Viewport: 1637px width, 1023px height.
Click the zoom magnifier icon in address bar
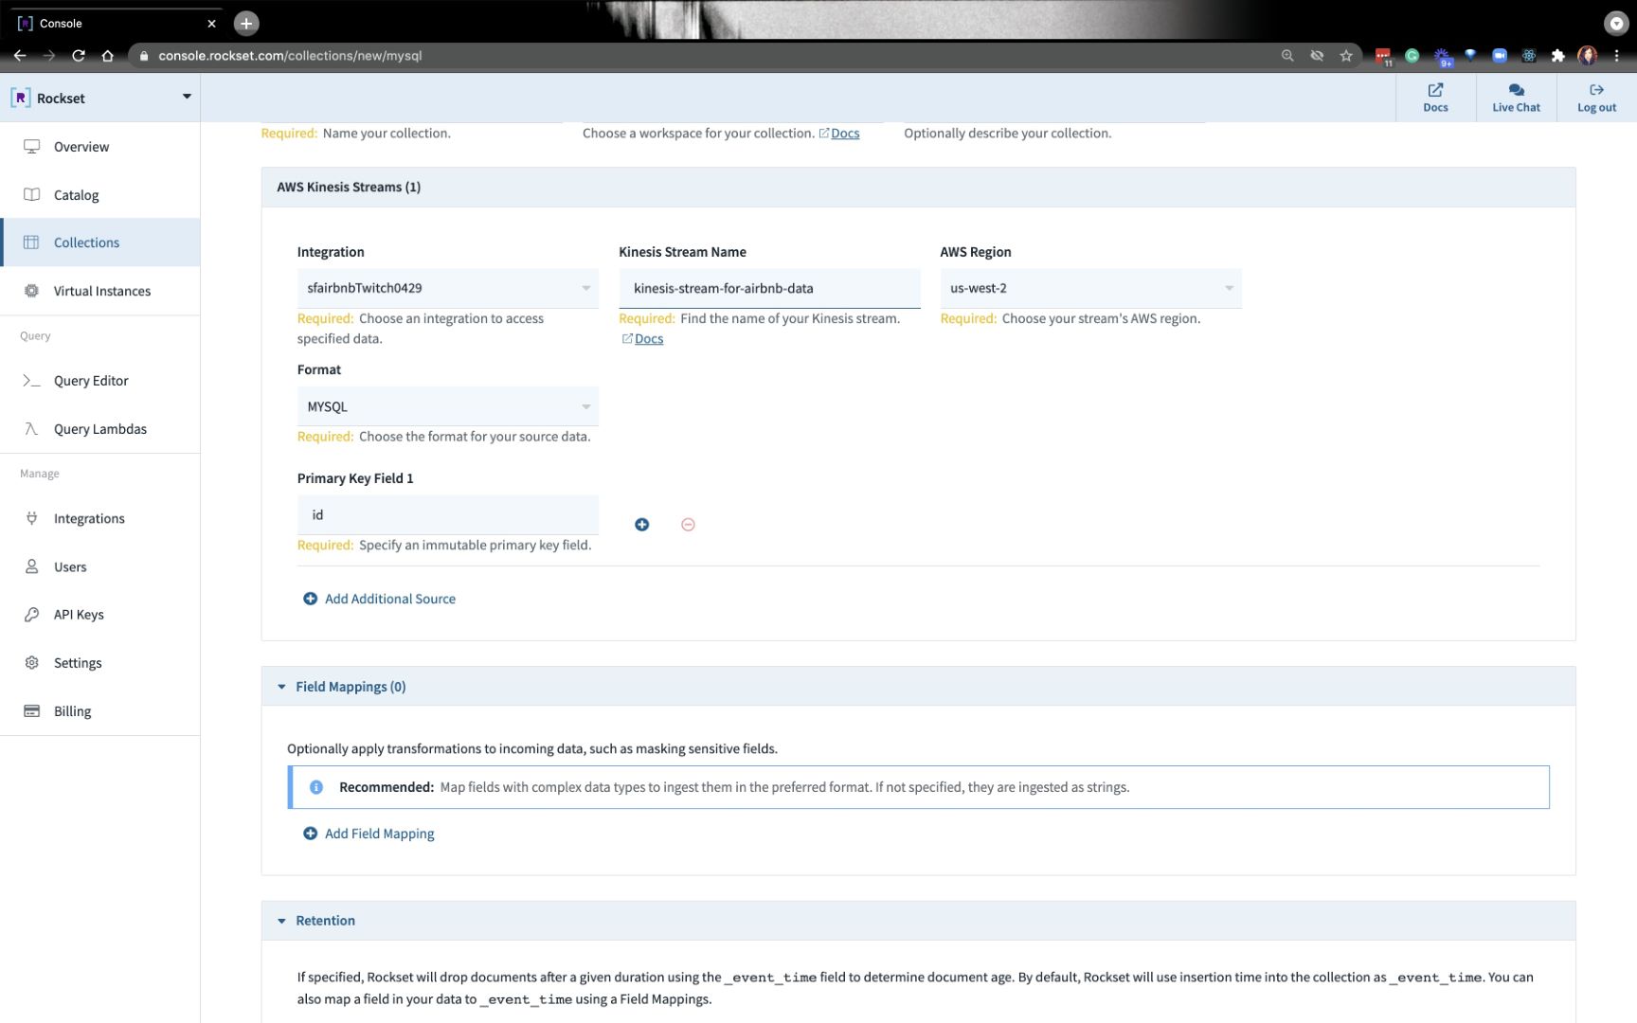[x=1287, y=56]
